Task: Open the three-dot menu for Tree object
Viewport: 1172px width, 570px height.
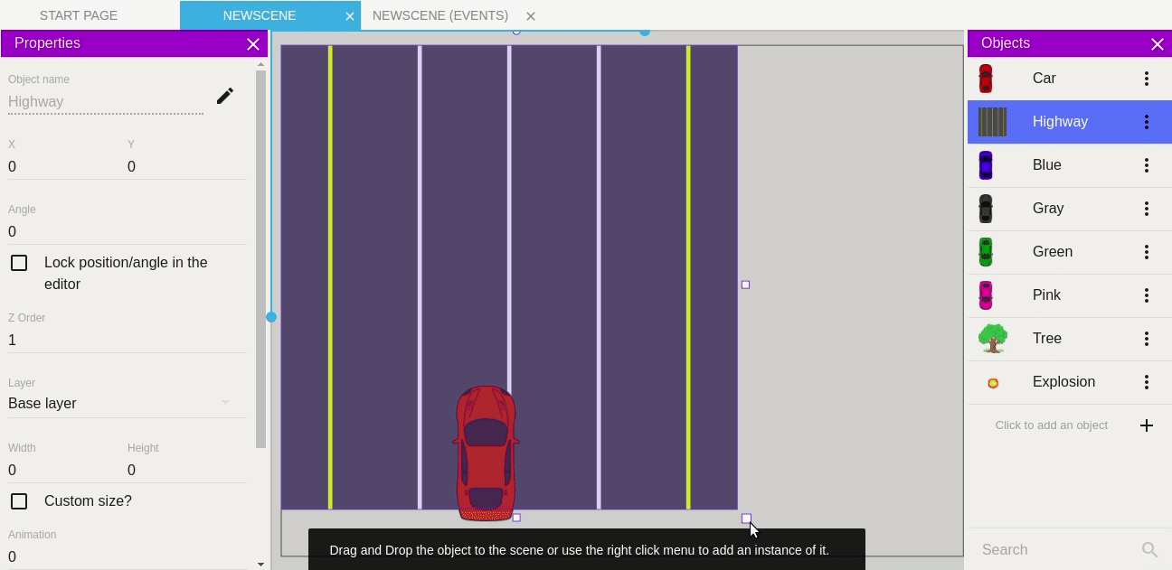Action: 1146,339
